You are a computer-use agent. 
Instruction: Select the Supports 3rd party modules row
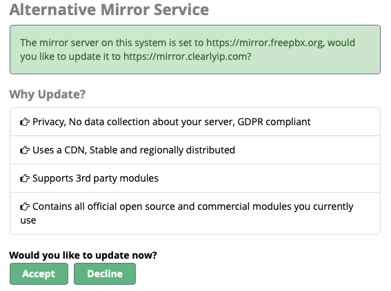(195, 178)
